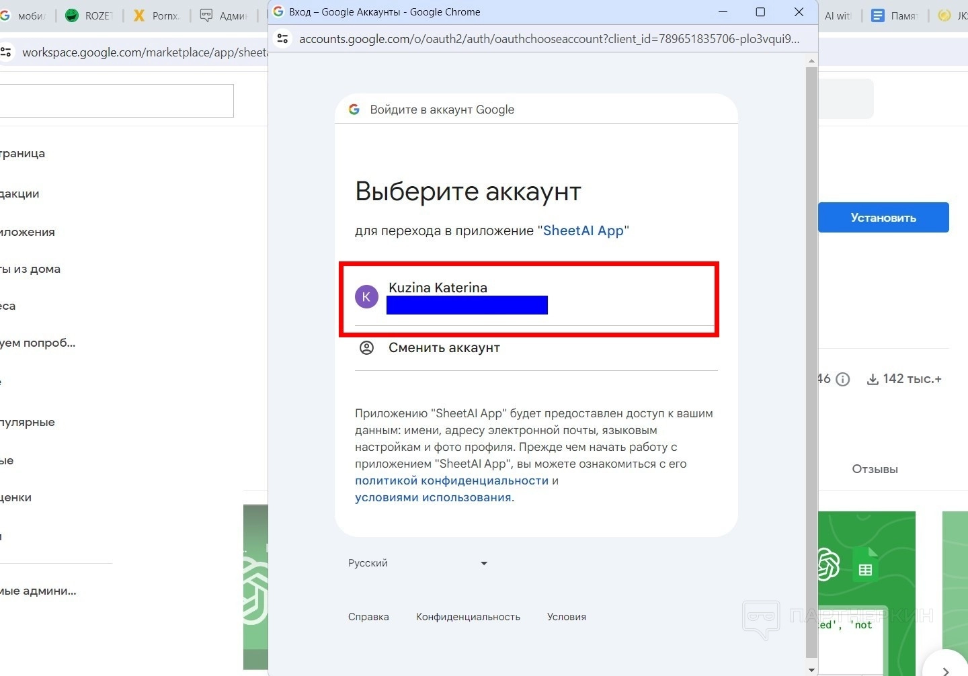Click the scroll-up arrow of the popup scrollbar
Screen dimensions: 968x676
(811, 61)
